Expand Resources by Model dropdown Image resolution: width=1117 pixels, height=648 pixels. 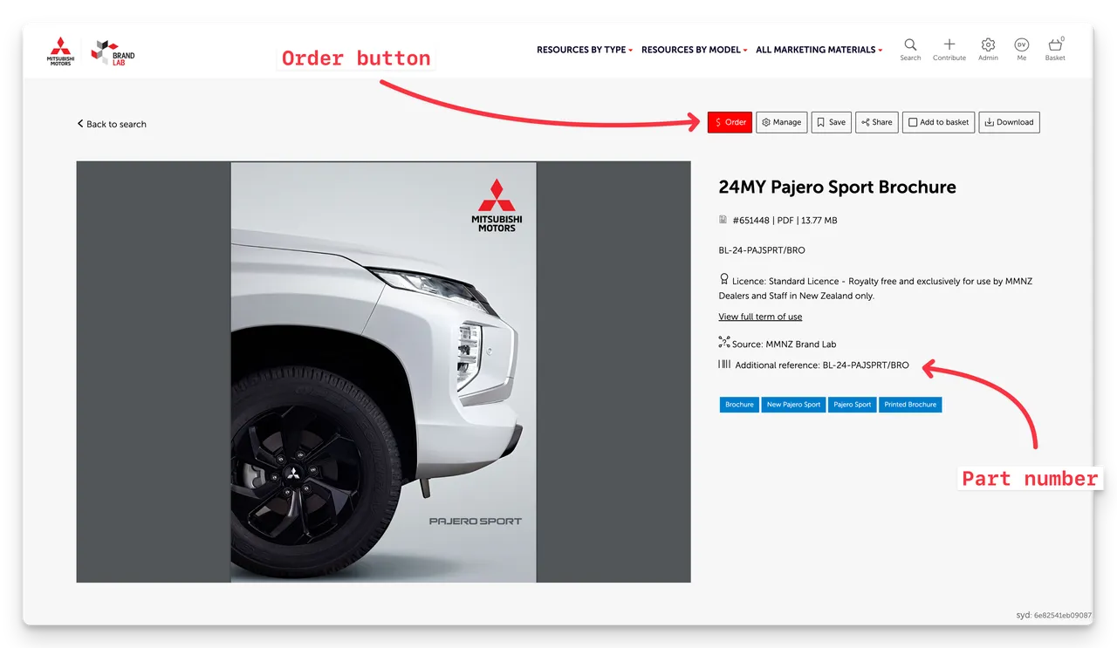[x=694, y=50]
